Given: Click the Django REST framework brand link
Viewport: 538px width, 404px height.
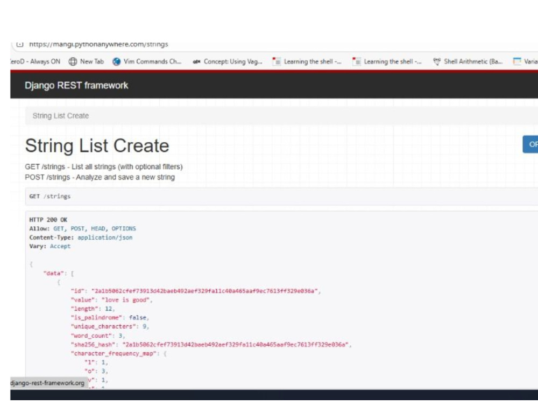Looking at the screenshot, I should pyautogui.click(x=76, y=86).
